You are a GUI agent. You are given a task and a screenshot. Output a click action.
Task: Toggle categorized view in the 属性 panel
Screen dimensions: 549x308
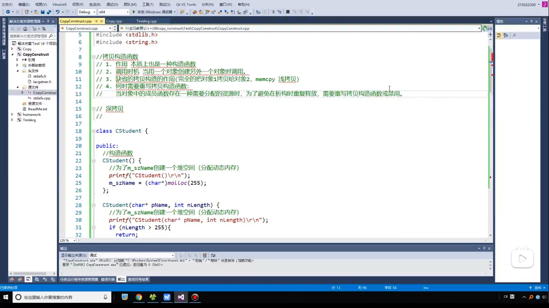[500, 35]
